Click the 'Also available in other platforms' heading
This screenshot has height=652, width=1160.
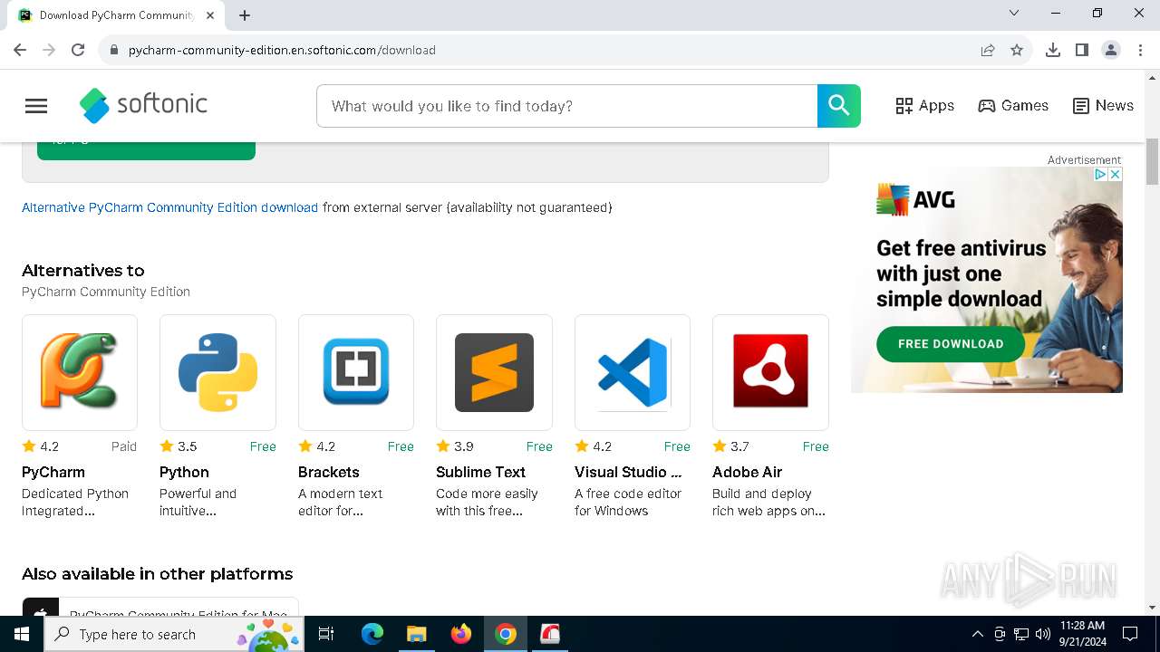pos(158,574)
